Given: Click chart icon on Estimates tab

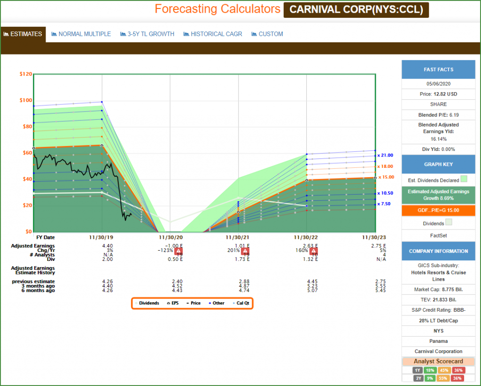Looking at the screenshot, I should [x=6, y=34].
